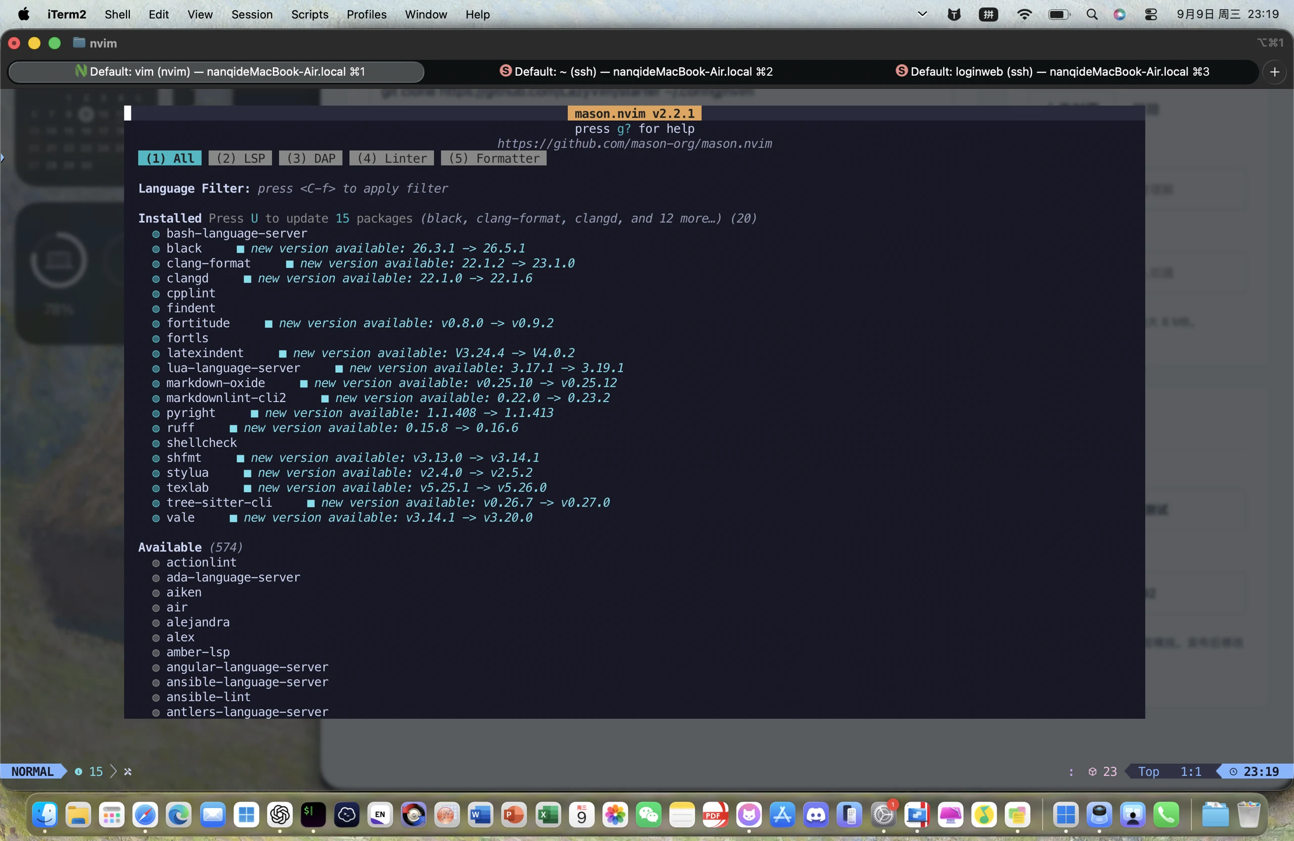Open the Profiles menu

366,15
